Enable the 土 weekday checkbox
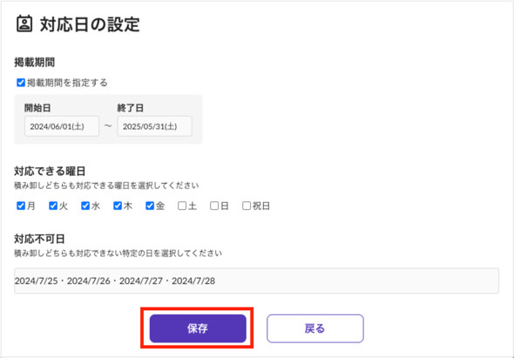The width and height of the screenshot is (514, 358). click(182, 206)
